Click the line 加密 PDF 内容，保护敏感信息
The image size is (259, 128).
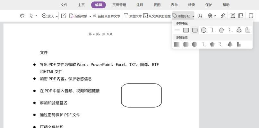tap(66, 79)
